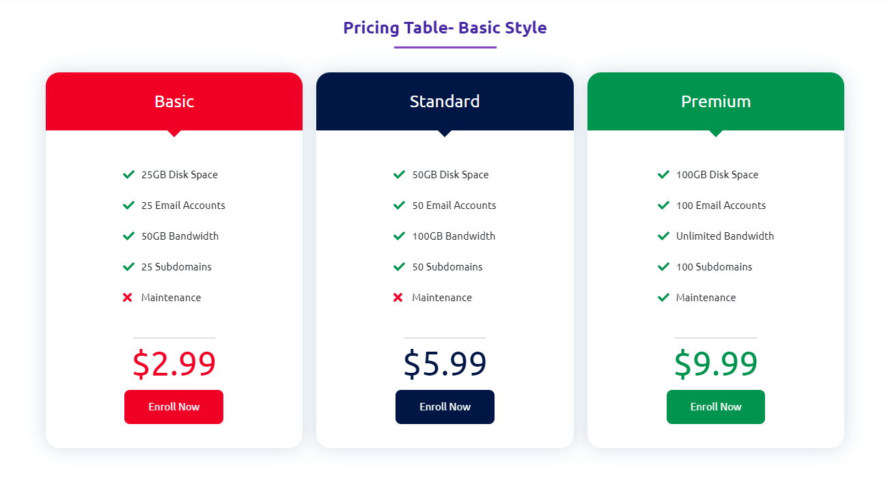The image size is (888, 478).
Task: Click the $9.99 price text
Action: click(x=716, y=364)
